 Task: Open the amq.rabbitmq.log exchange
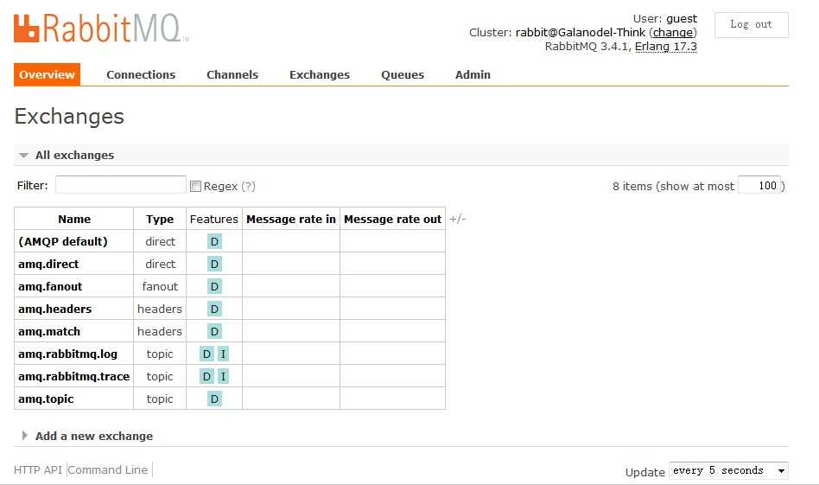click(68, 354)
